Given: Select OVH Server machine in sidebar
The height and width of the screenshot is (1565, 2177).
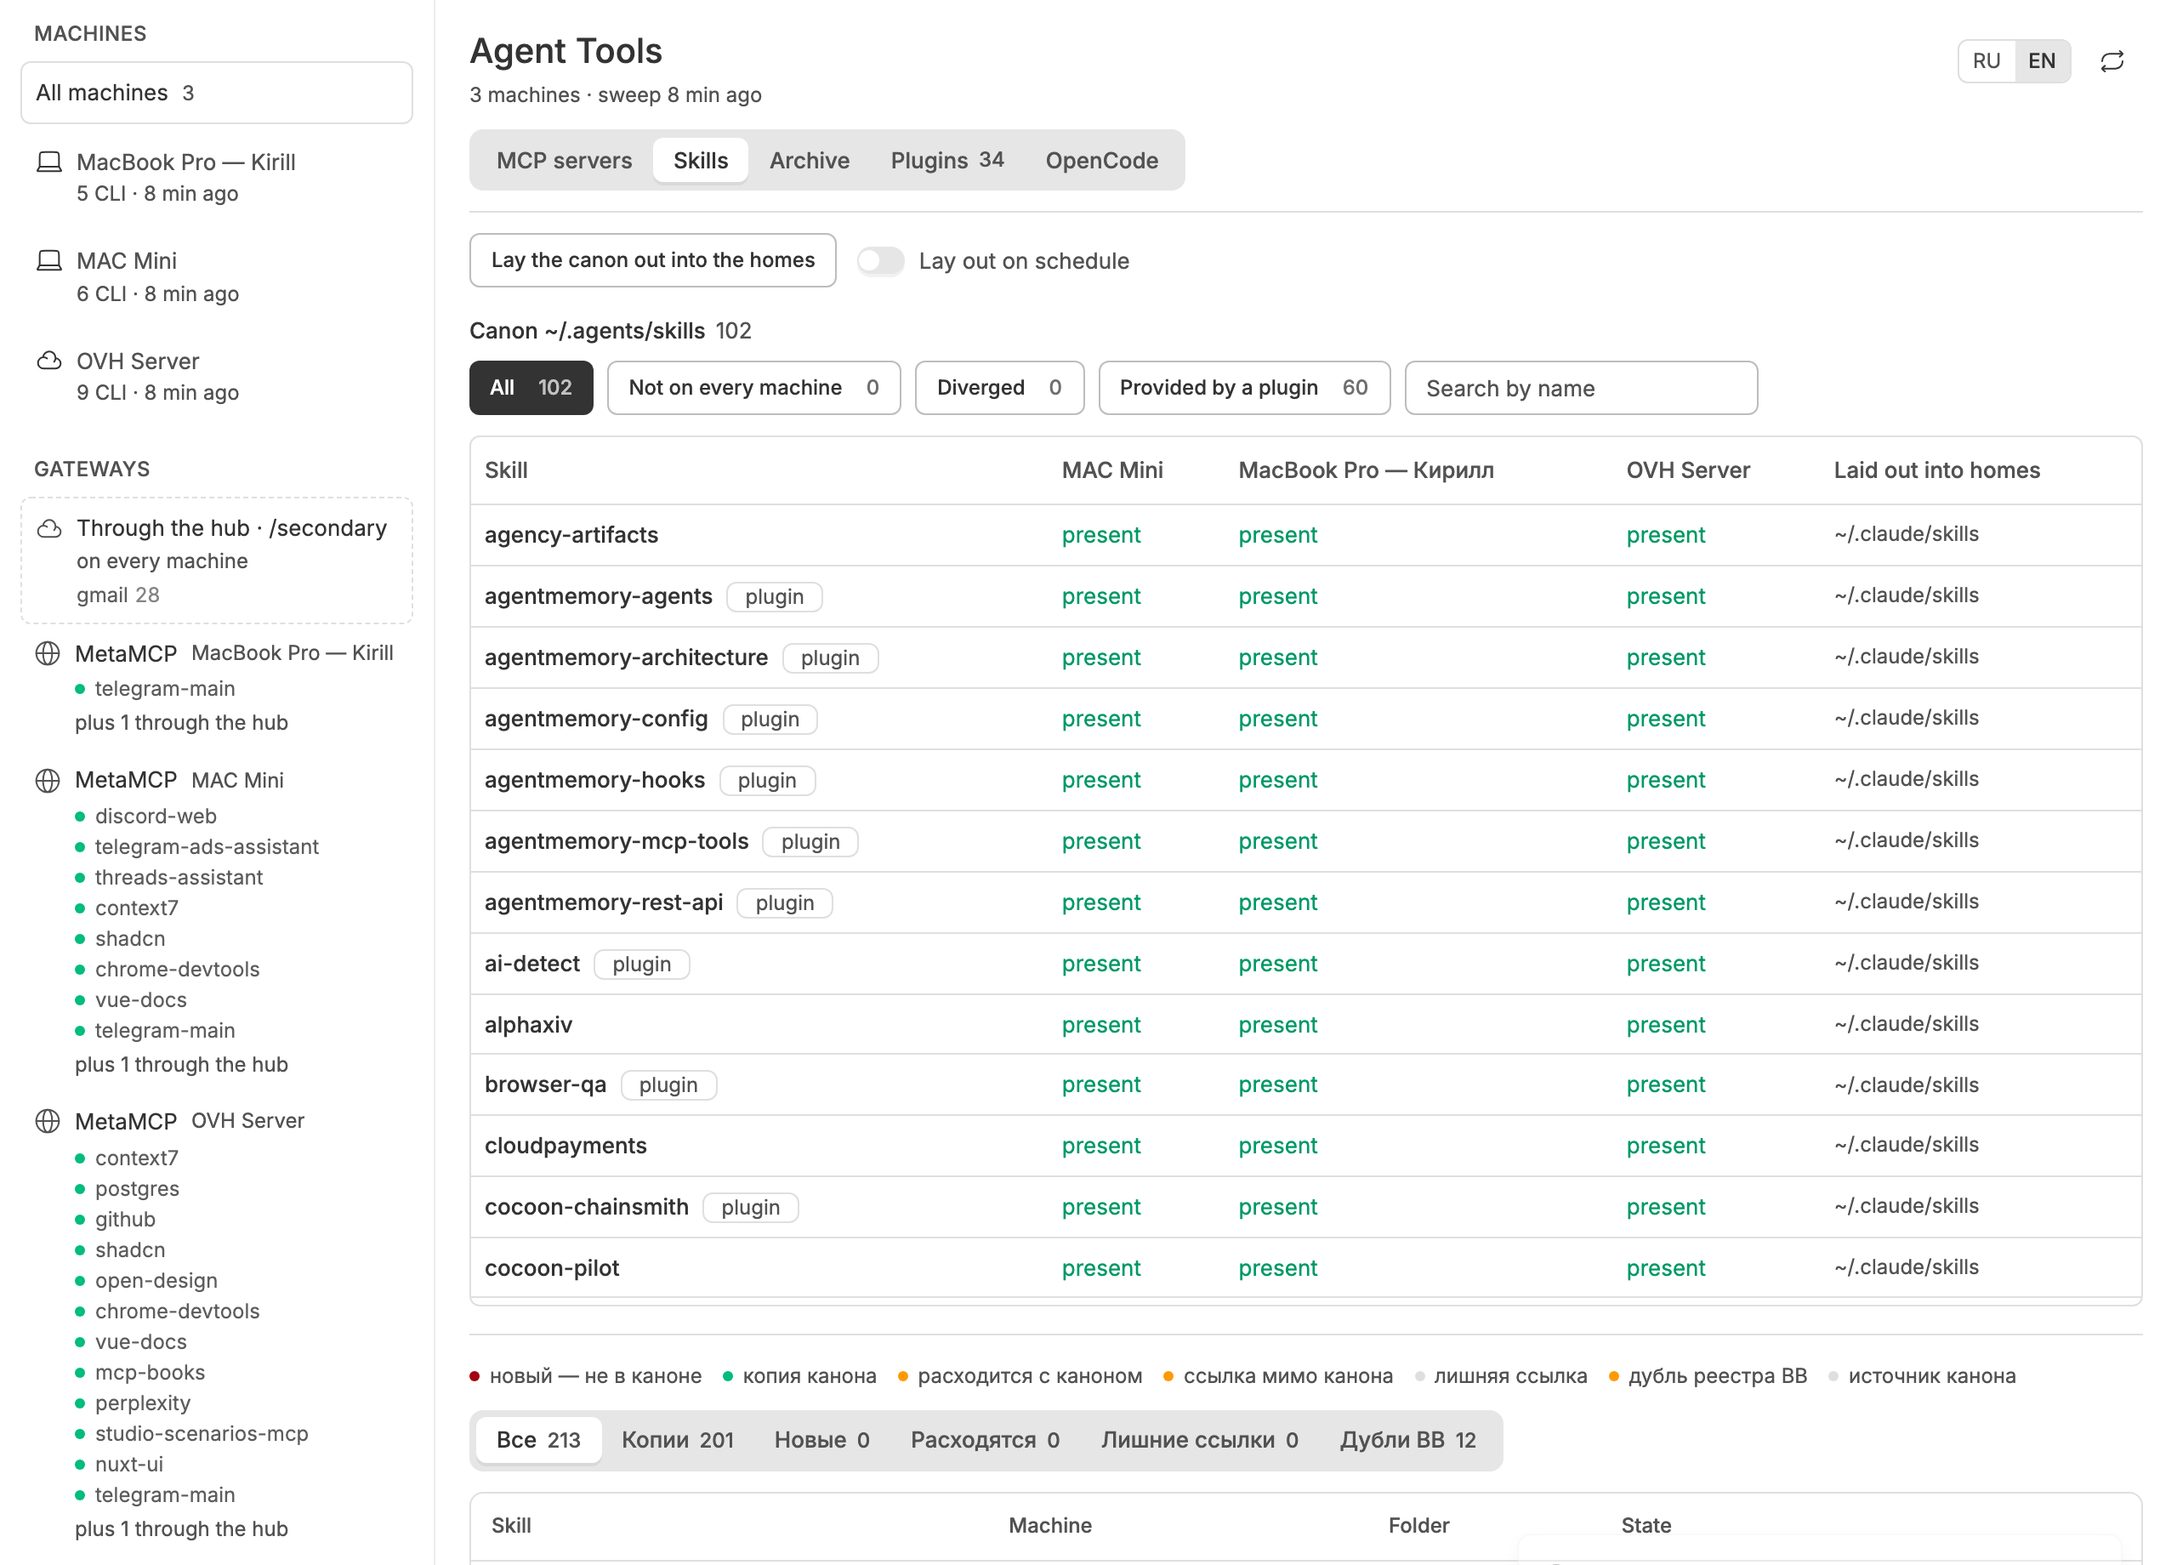Looking at the screenshot, I should point(217,377).
